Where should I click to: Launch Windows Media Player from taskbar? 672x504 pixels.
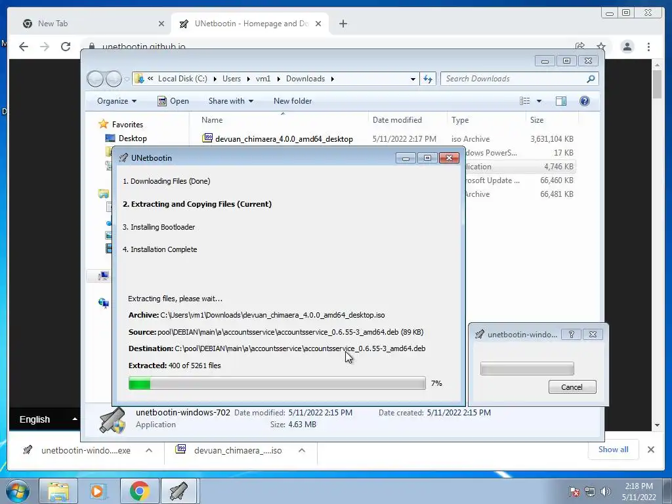point(98,491)
